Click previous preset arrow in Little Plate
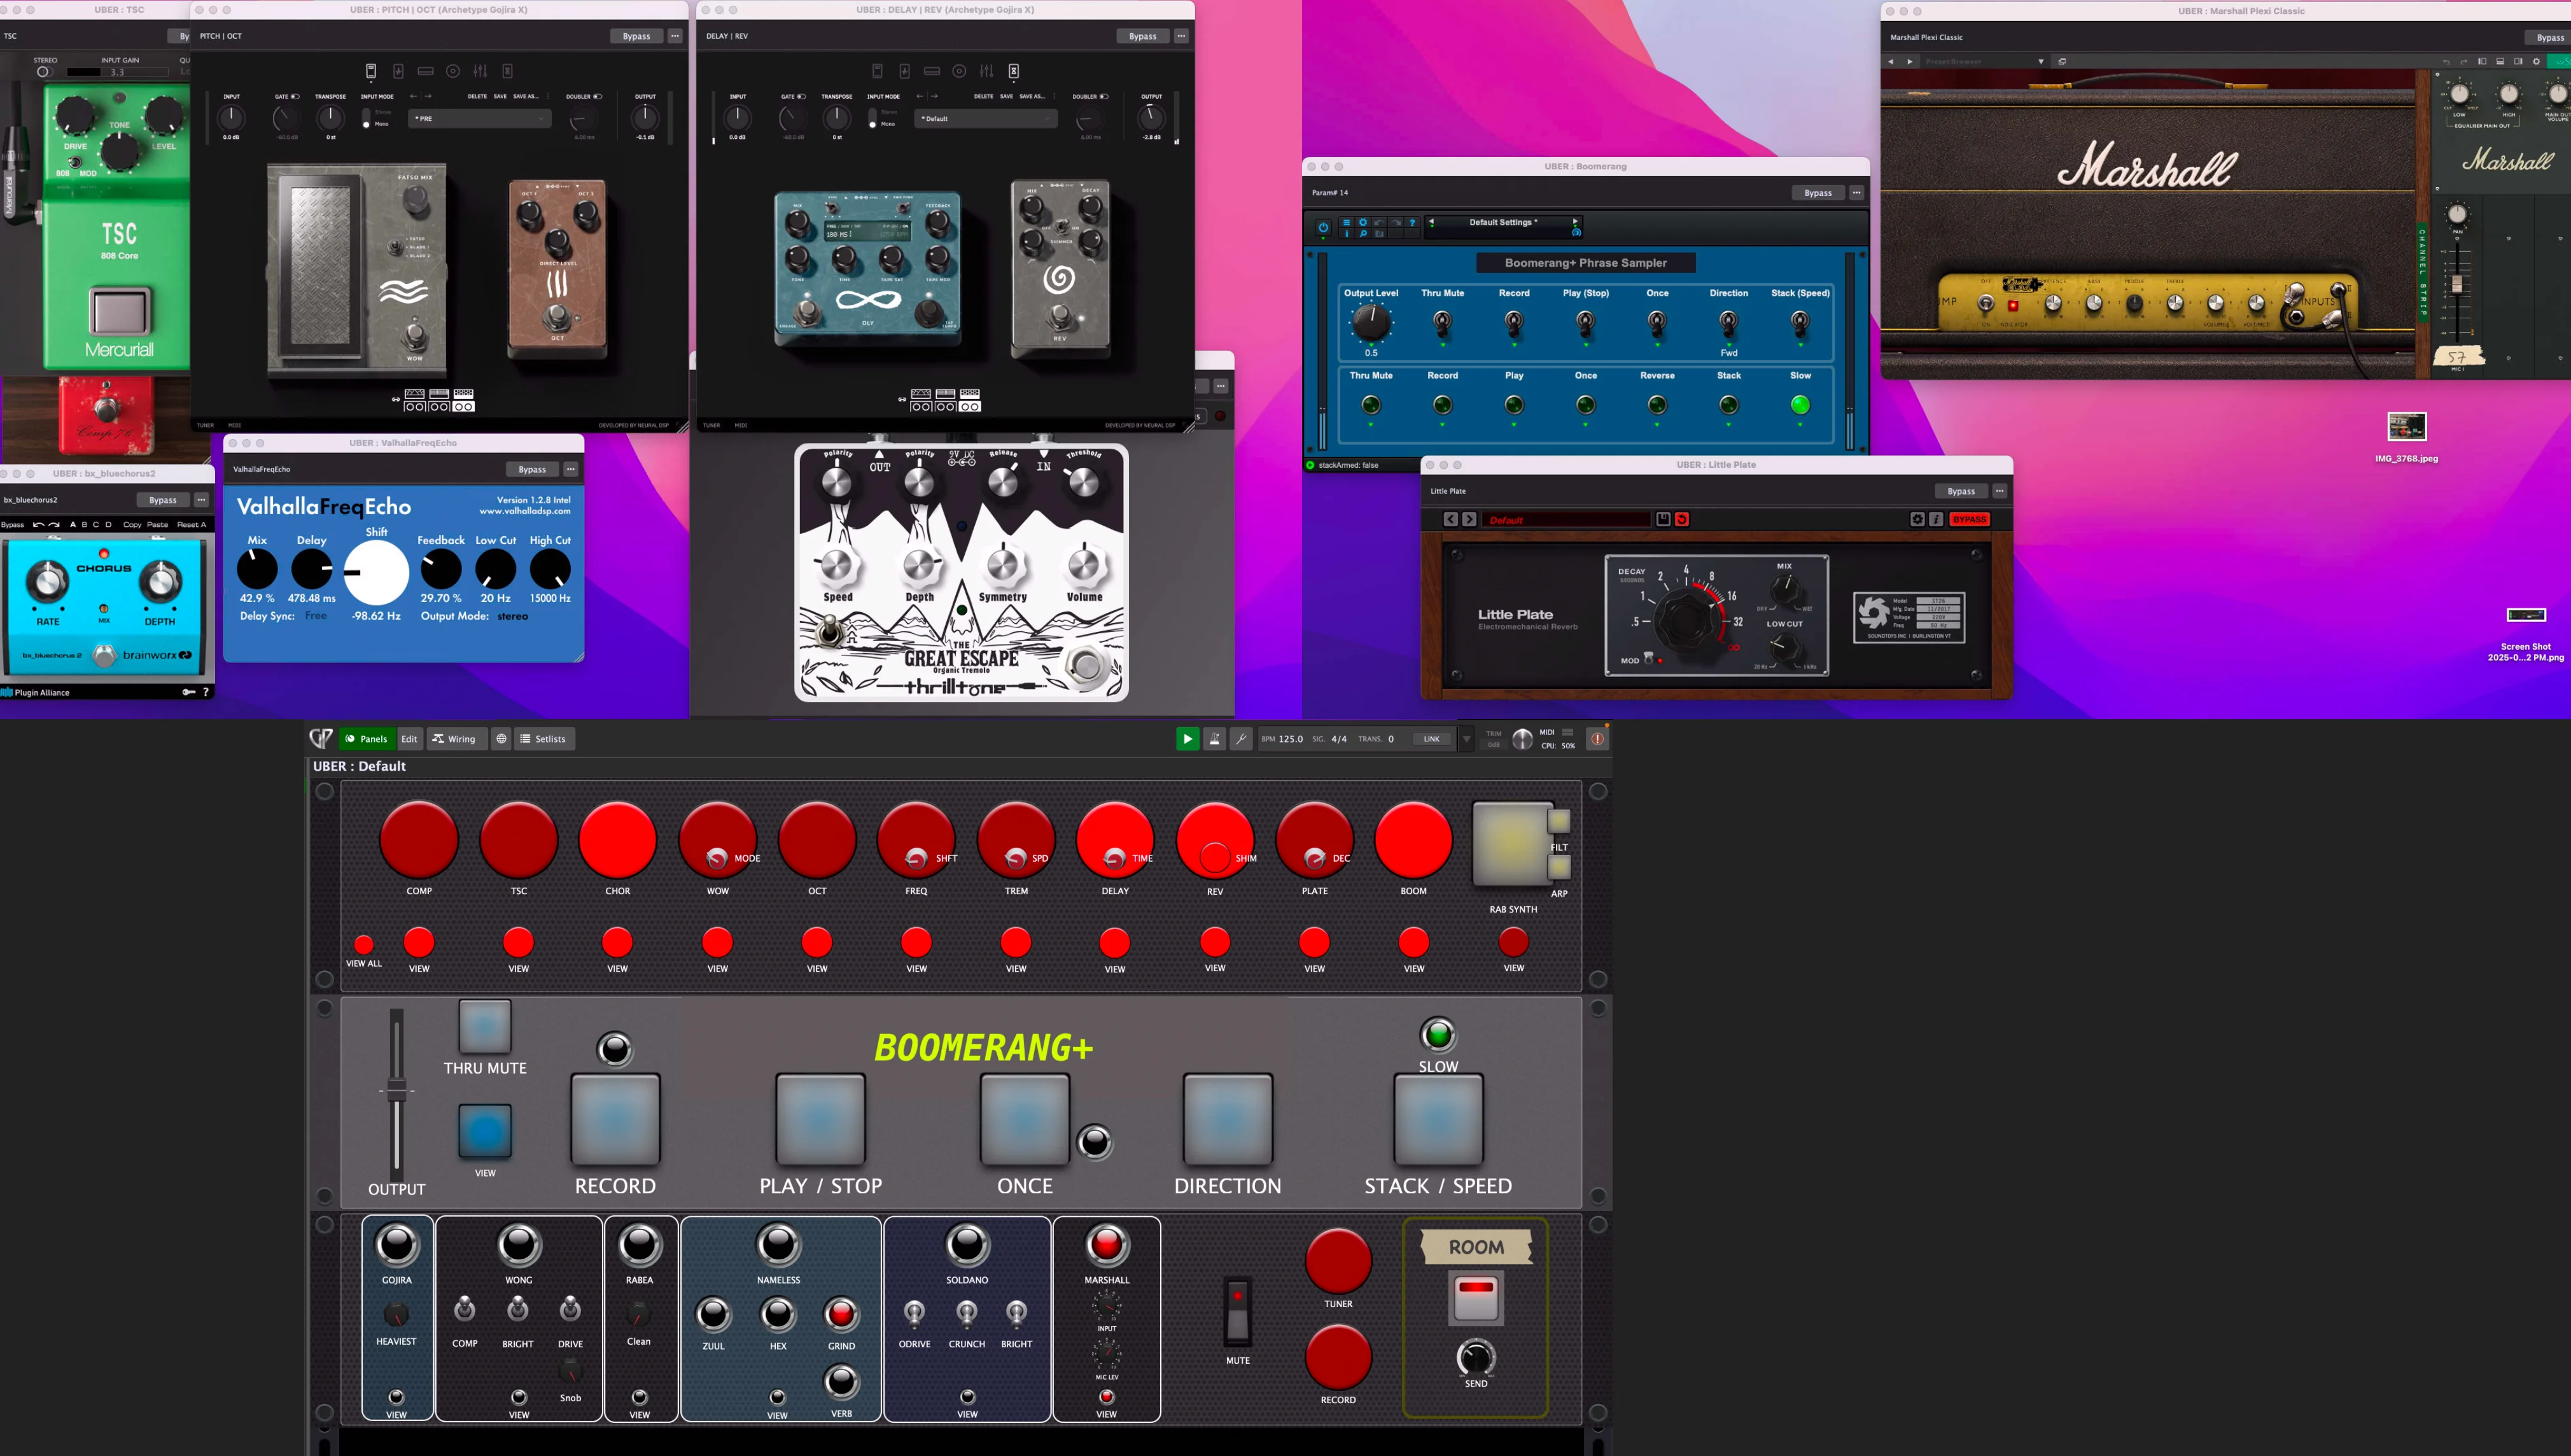 tap(1450, 519)
